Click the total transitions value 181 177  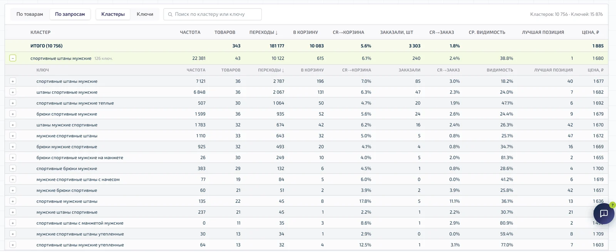tap(277, 46)
